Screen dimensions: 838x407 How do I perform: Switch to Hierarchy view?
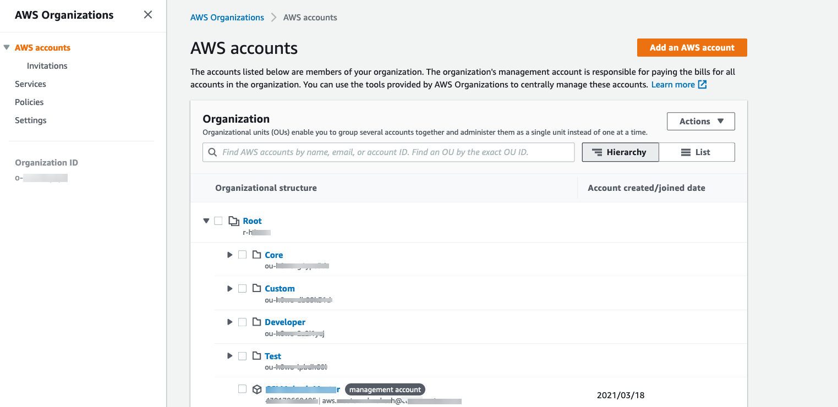[x=620, y=152]
